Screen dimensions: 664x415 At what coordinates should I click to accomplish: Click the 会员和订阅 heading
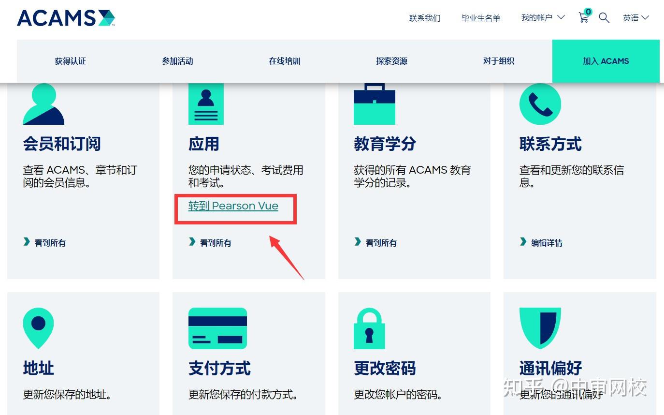pos(62,144)
